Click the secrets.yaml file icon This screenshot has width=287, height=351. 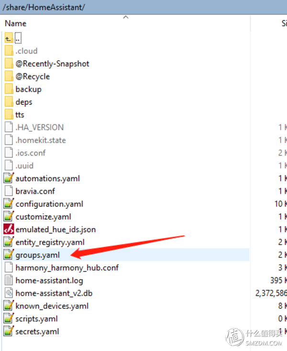pos(9,331)
